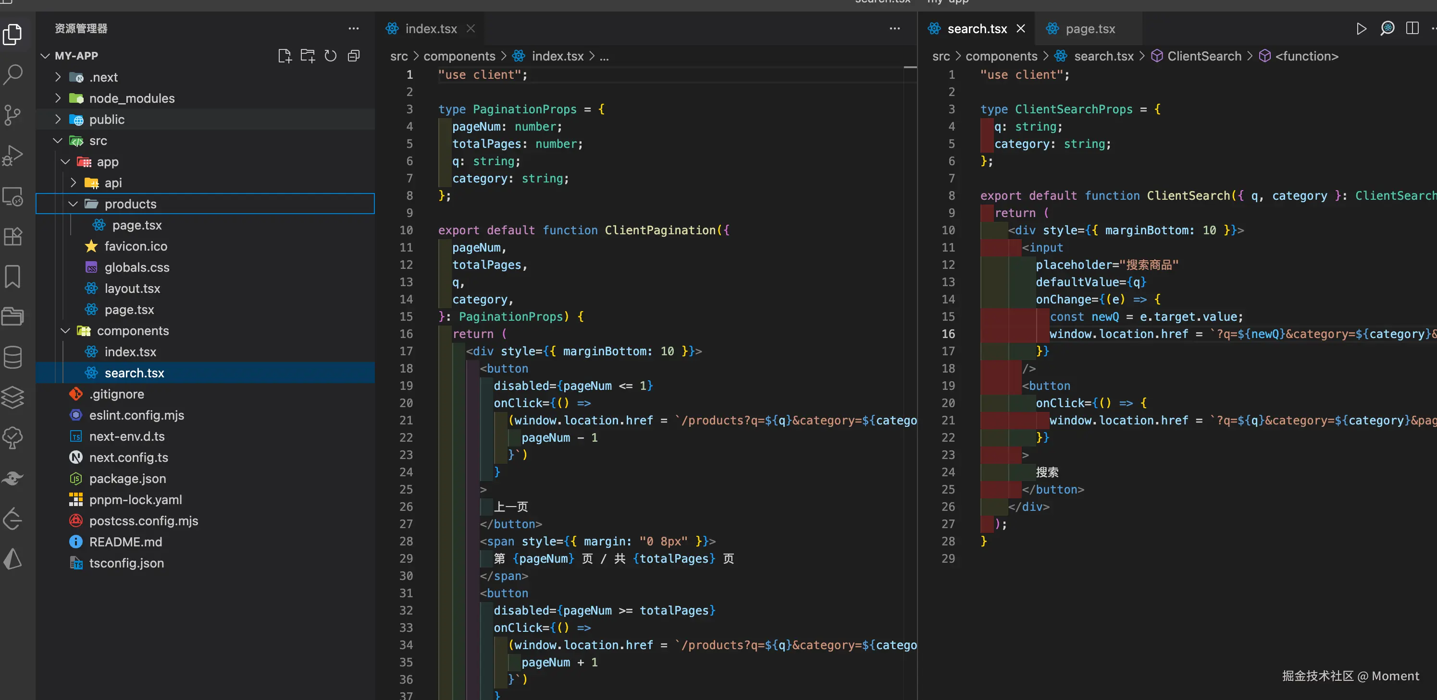Open the Search view in activity bar

(x=13, y=74)
